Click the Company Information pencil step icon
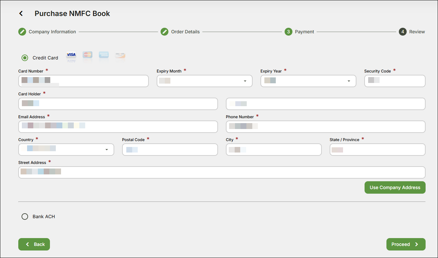Image resolution: width=438 pixels, height=258 pixels. (22, 32)
